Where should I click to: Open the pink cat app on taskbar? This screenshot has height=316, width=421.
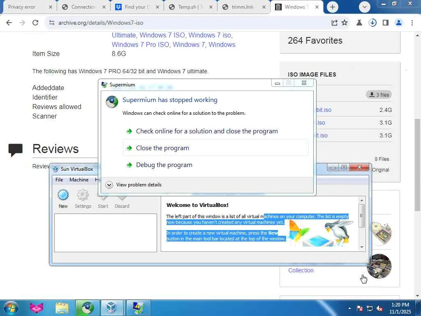point(37,308)
